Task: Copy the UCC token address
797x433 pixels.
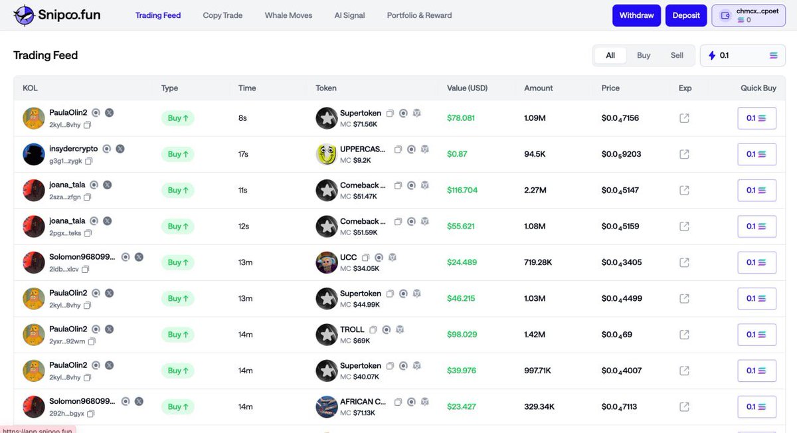Action: [366, 257]
